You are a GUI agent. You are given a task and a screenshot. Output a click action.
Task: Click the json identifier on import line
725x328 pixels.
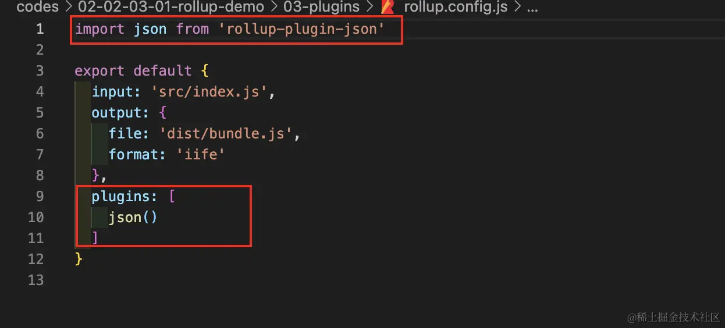click(150, 29)
